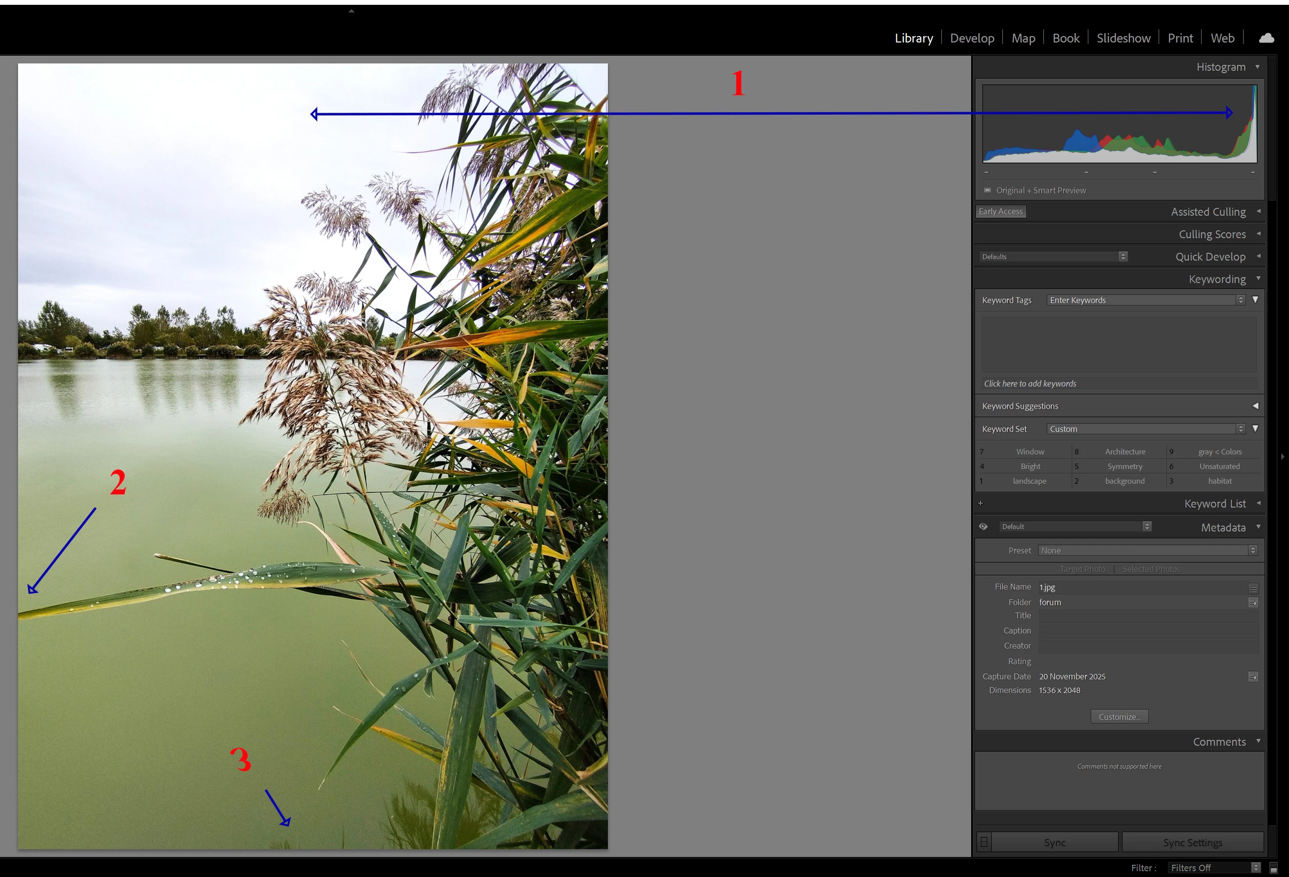Click top panel hide arrow

point(351,11)
